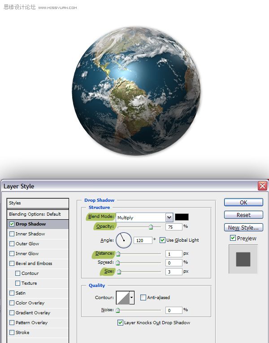Click the style preview swatch square
Viewport: 269px width, 343px height.
click(243, 259)
